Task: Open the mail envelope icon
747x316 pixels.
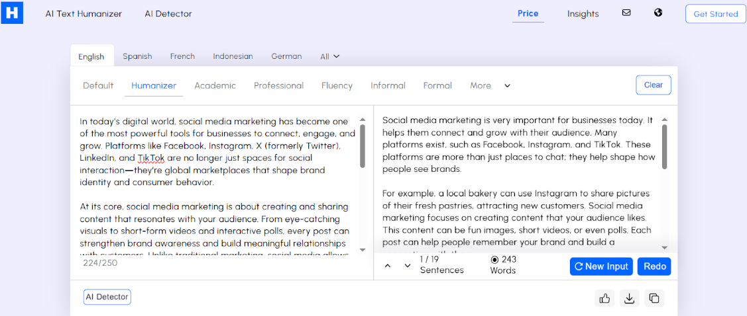Action: click(626, 13)
